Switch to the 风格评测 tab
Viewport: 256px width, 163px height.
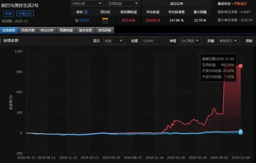(28, 30)
